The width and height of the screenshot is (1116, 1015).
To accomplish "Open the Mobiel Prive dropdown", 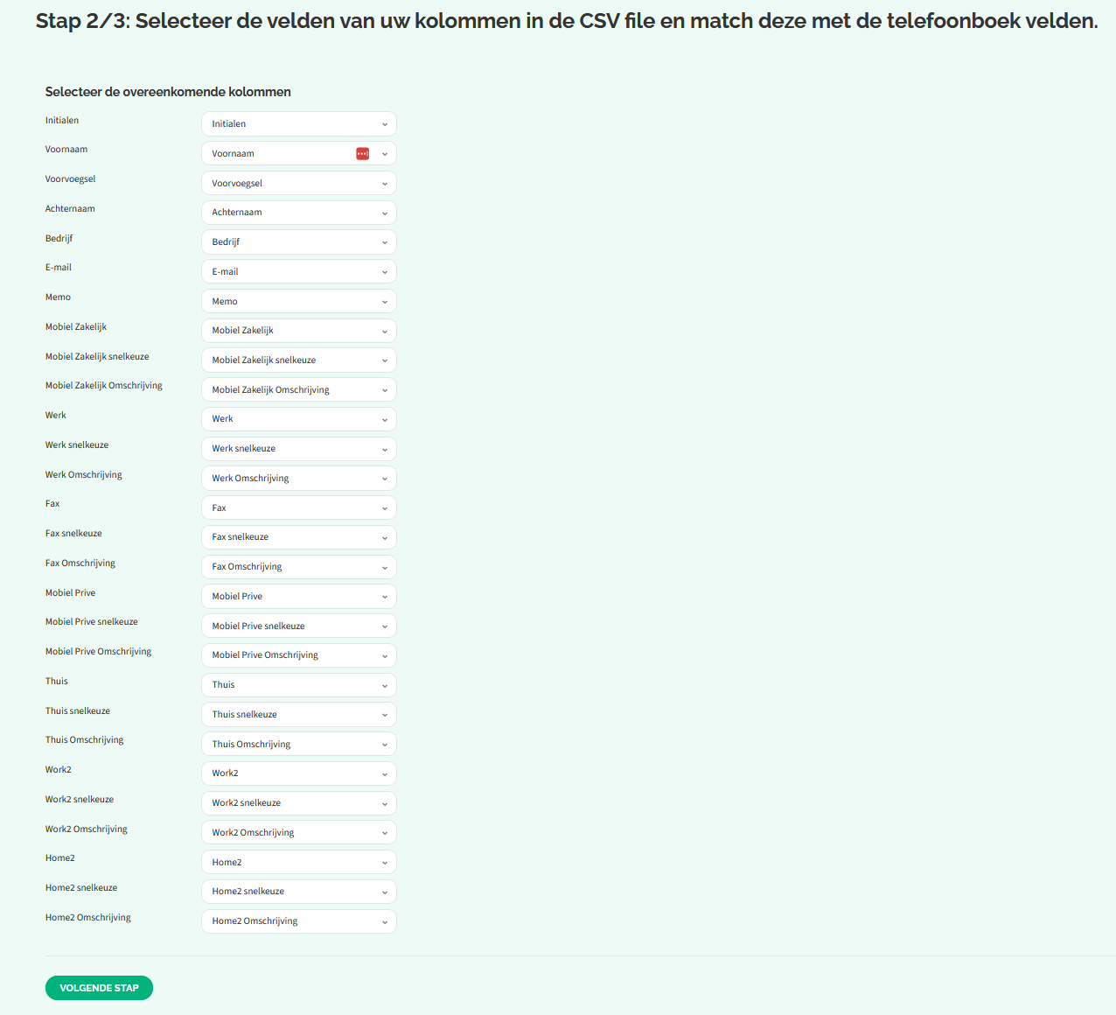I will 298,597.
